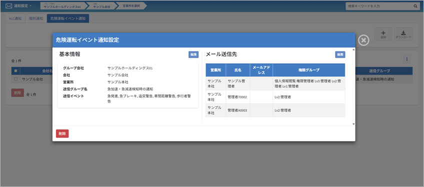Switch to the 個別通知 tab
This screenshot has height=187, width=424.
click(x=36, y=18)
